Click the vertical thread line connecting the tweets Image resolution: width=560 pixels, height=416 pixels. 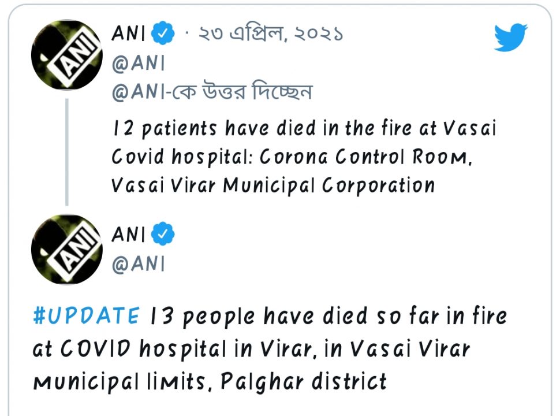[66, 151]
